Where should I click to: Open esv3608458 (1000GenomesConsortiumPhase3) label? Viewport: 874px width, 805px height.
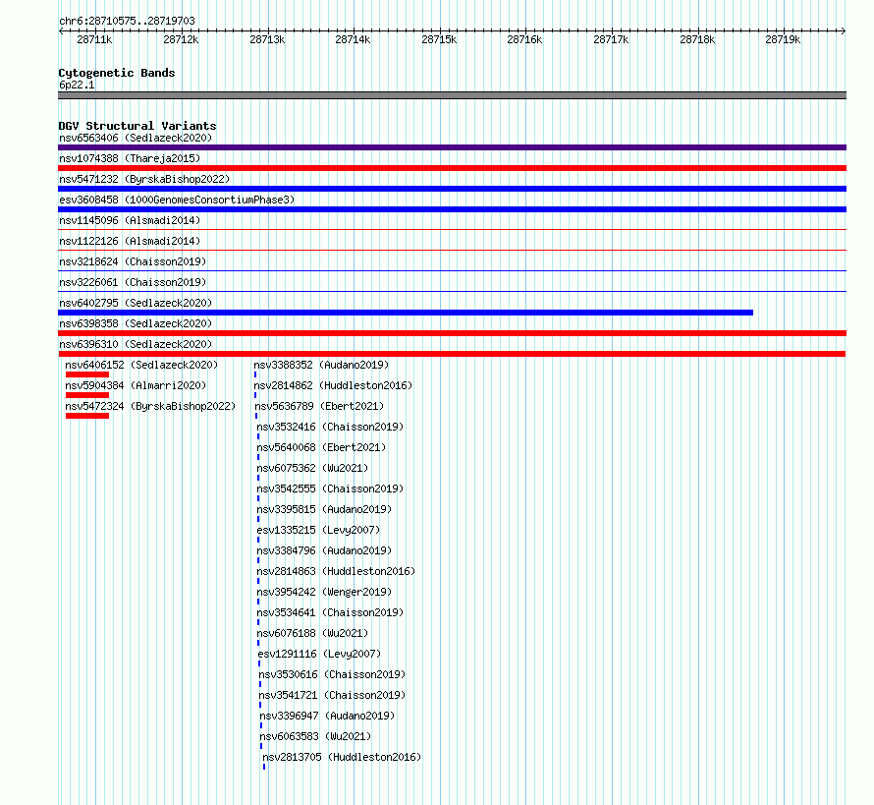point(177,200)
